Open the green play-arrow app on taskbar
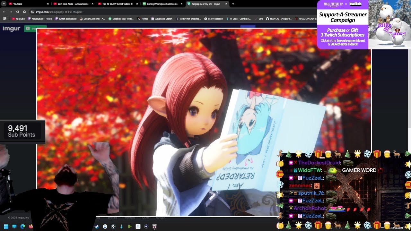This screenshot has width=411, height=231. (x=130, y=227)
